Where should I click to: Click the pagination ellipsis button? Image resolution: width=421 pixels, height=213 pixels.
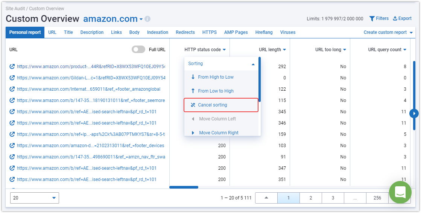(355, 198)
